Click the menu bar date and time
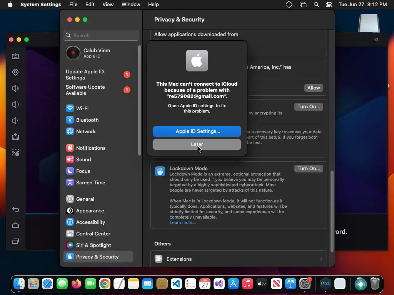Image resolution: width=394 pixels, height=295 pixels. [362, 5]
